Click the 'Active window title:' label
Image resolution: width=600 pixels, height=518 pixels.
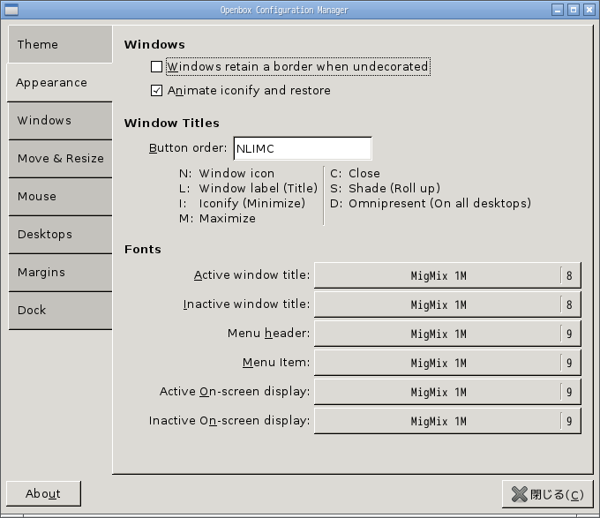coord(251,275)
